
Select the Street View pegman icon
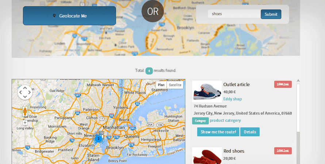point(25,112)
